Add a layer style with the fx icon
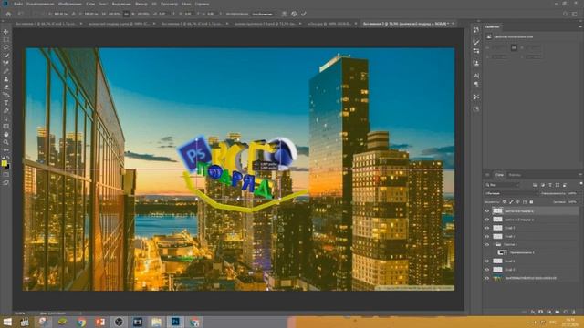Viewport: 584px width, 328px height. [533, 312]
